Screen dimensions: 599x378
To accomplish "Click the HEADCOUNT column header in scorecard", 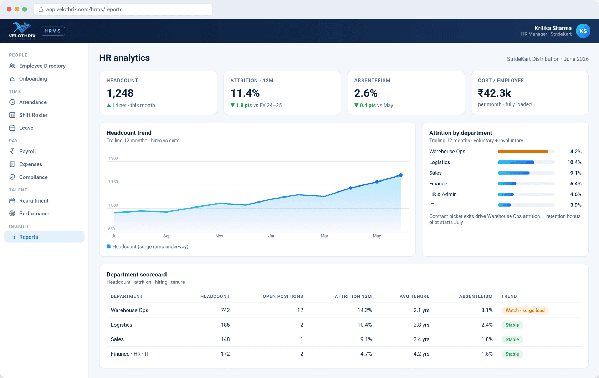I will tap(215, 296).
